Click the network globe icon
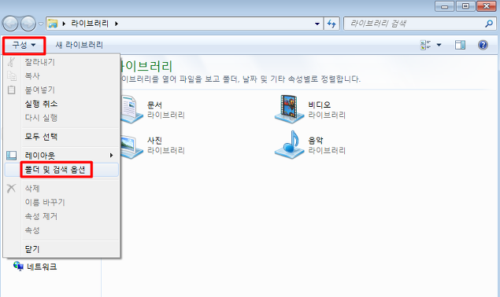 [x=18, y=266]
